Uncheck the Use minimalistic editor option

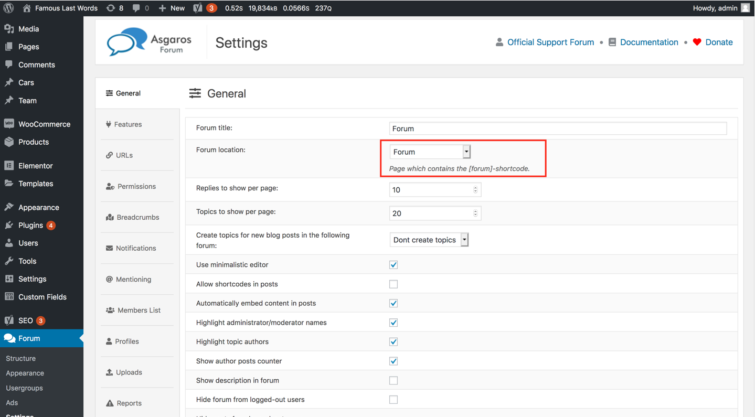pyautogui.click(x=394, y=264)
